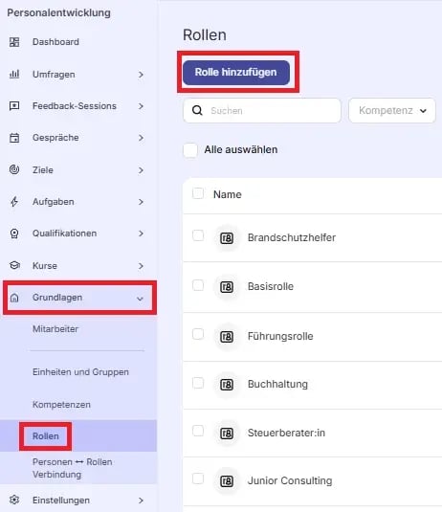442x512 pixels.
Task: Click the Rolle hinzufügen button
Action: click(236, 72)
